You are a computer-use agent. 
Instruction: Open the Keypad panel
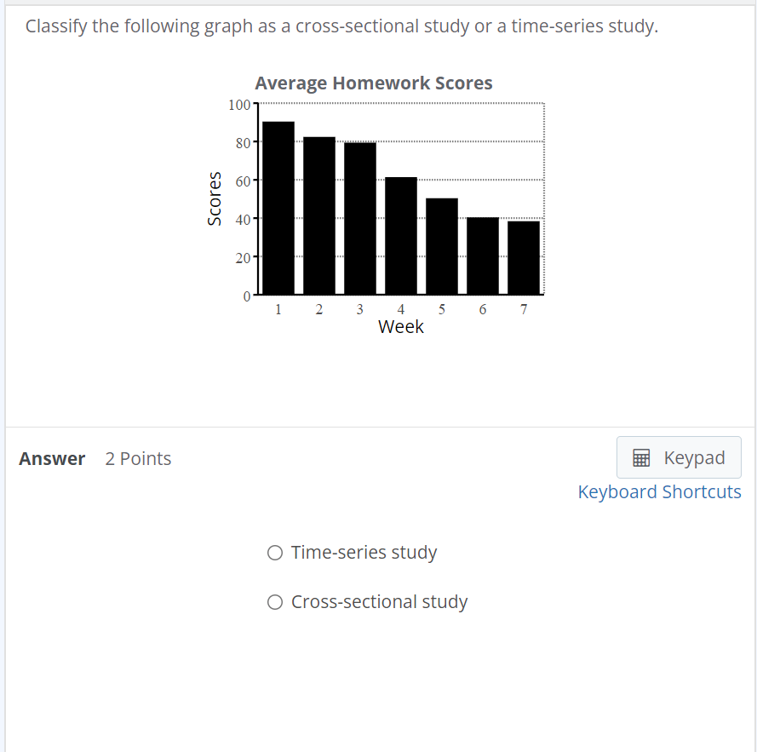click(679, 456)
